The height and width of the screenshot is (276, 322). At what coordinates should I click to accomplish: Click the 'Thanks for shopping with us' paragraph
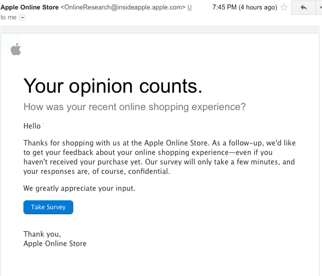pos(160,157)
